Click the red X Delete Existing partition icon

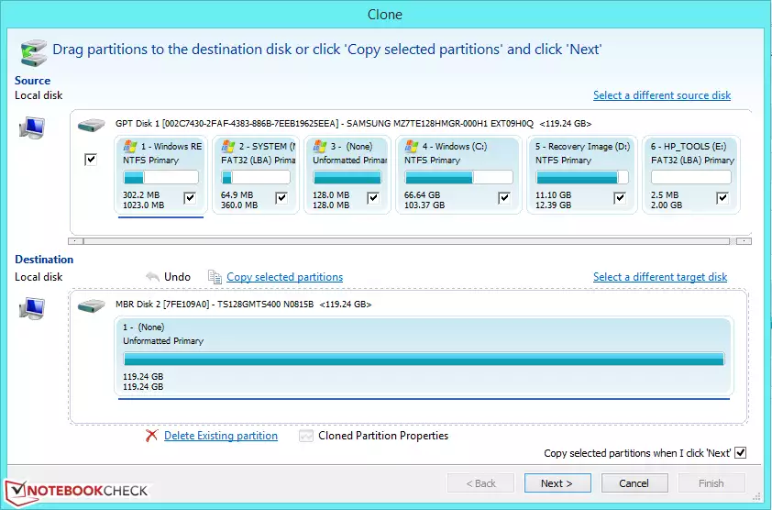click(x=151, y=436)
